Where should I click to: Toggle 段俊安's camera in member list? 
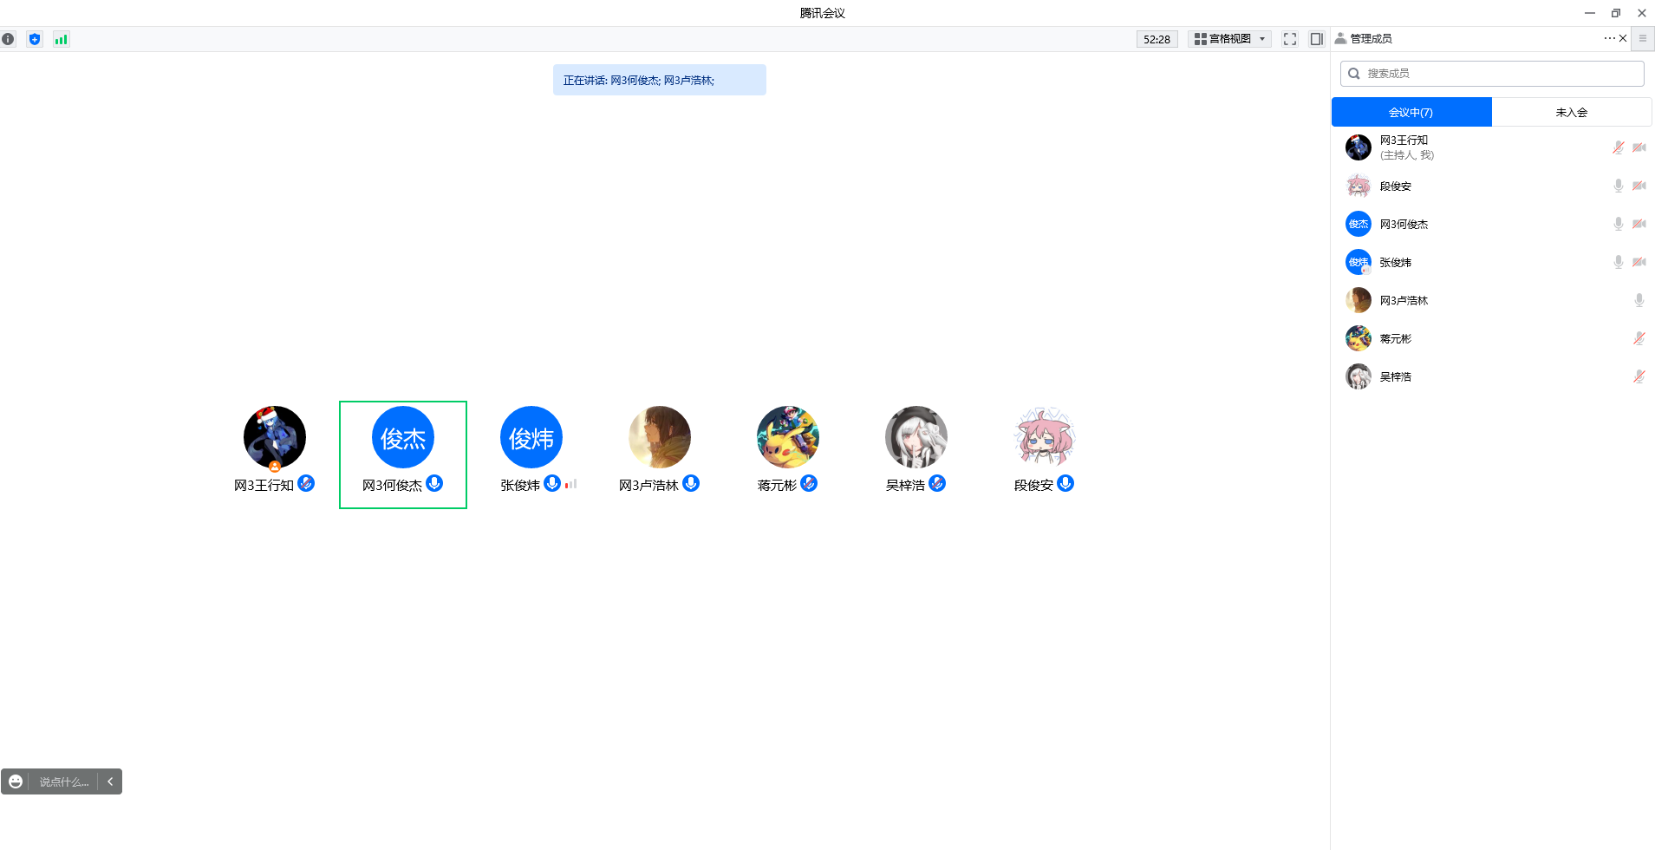(x=1639, y=186)
